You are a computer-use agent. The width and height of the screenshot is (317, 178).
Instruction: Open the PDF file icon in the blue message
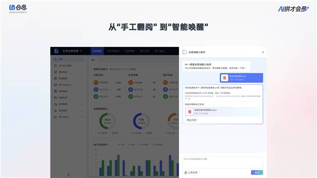click(224, 78)
